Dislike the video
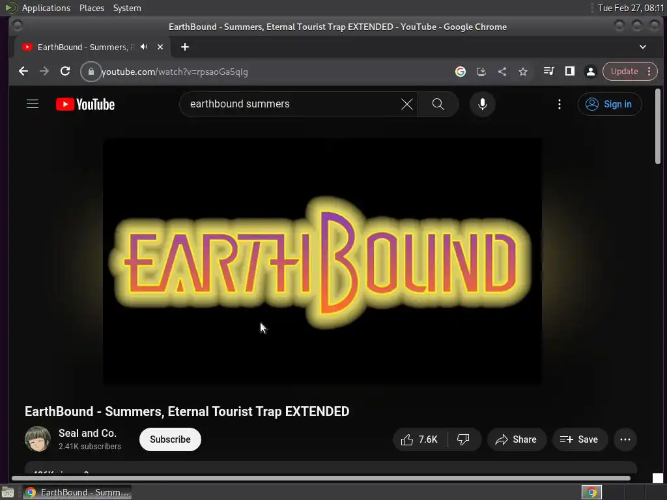667x500 pixels. (463, 439)
